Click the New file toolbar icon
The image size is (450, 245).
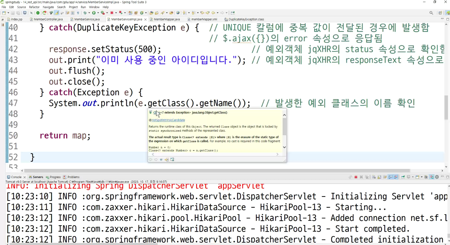tap(4, 13)
